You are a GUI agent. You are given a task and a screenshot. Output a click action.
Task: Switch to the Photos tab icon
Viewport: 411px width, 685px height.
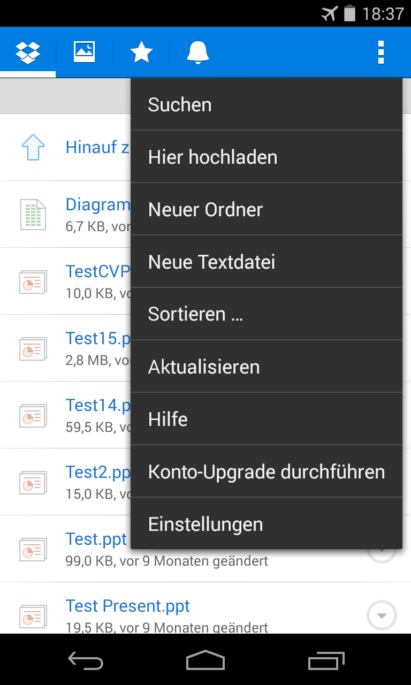(85, 52)
